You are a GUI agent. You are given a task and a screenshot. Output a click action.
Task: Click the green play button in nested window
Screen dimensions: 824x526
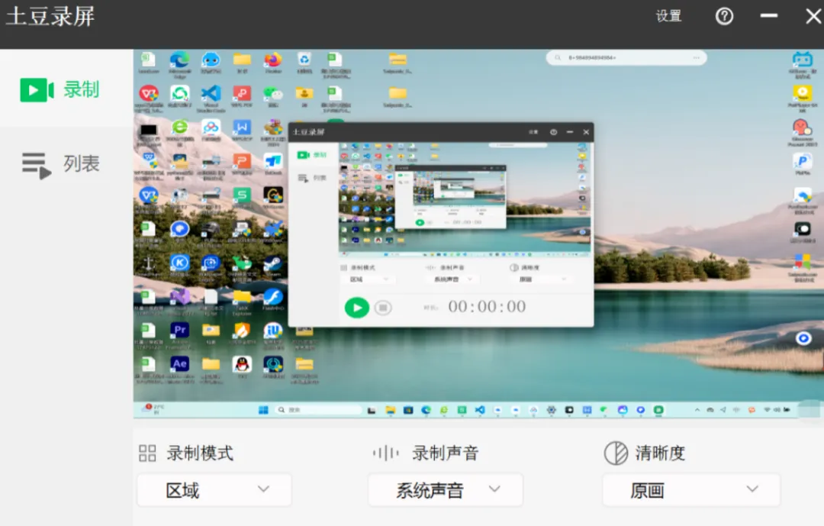357,308
